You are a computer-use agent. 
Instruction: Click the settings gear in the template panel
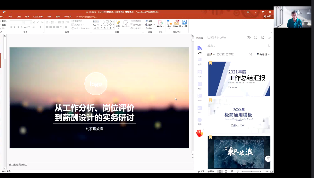pos(263,38)
